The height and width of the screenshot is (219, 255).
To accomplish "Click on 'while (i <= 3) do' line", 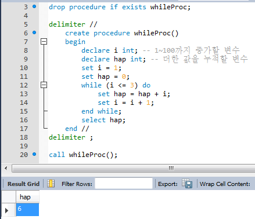I will point(116,85).
